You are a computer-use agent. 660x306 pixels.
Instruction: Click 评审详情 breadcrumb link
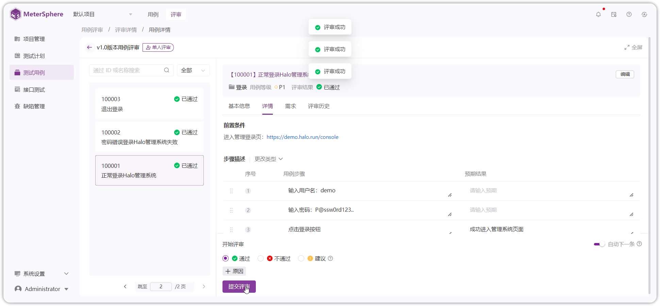click(126, 30)
